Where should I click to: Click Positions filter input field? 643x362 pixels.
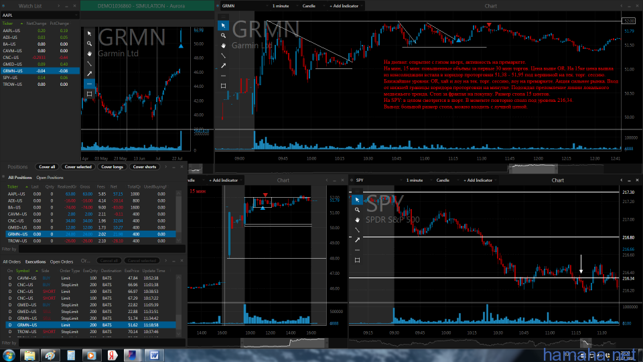[x=102, y=249]
